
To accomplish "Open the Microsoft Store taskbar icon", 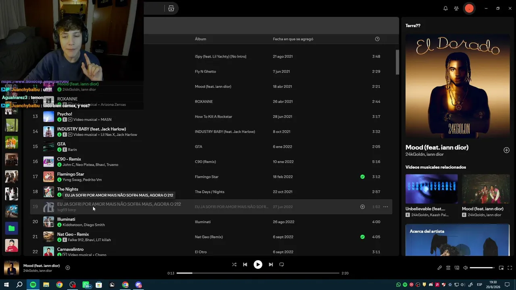I will tap(99, 285).
